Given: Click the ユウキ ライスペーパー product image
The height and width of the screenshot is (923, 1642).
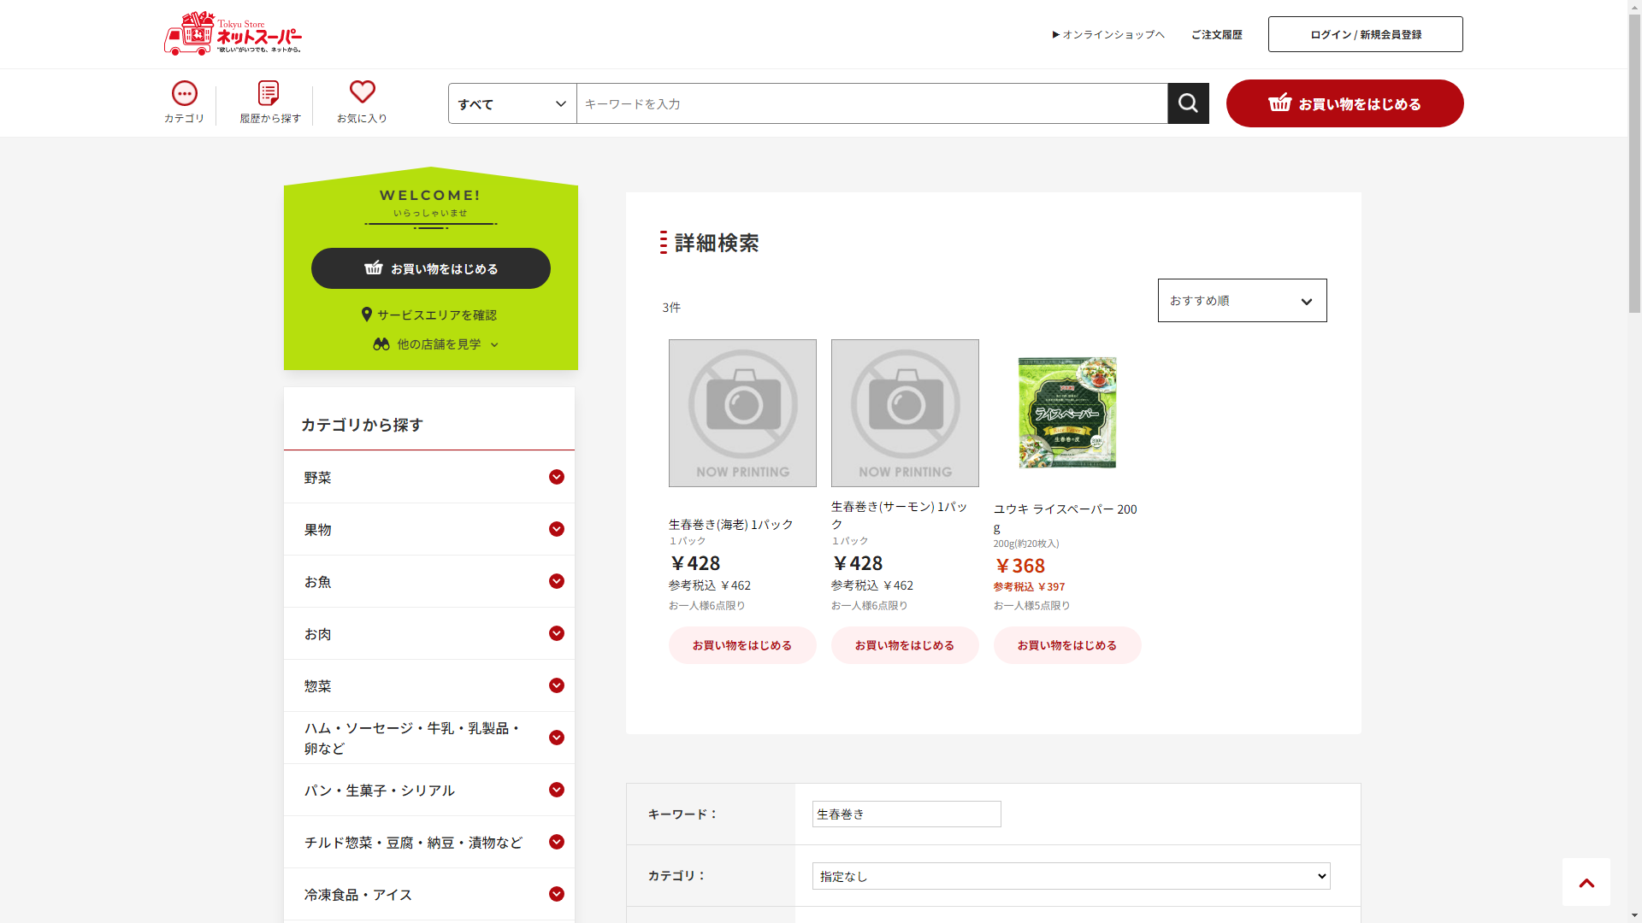Looking at the screenshot, I should 1066,413.
